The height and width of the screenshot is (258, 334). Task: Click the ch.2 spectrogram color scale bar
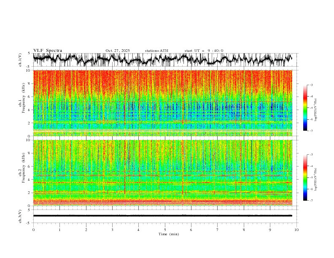pyautogui.click(x=305, y=177)
